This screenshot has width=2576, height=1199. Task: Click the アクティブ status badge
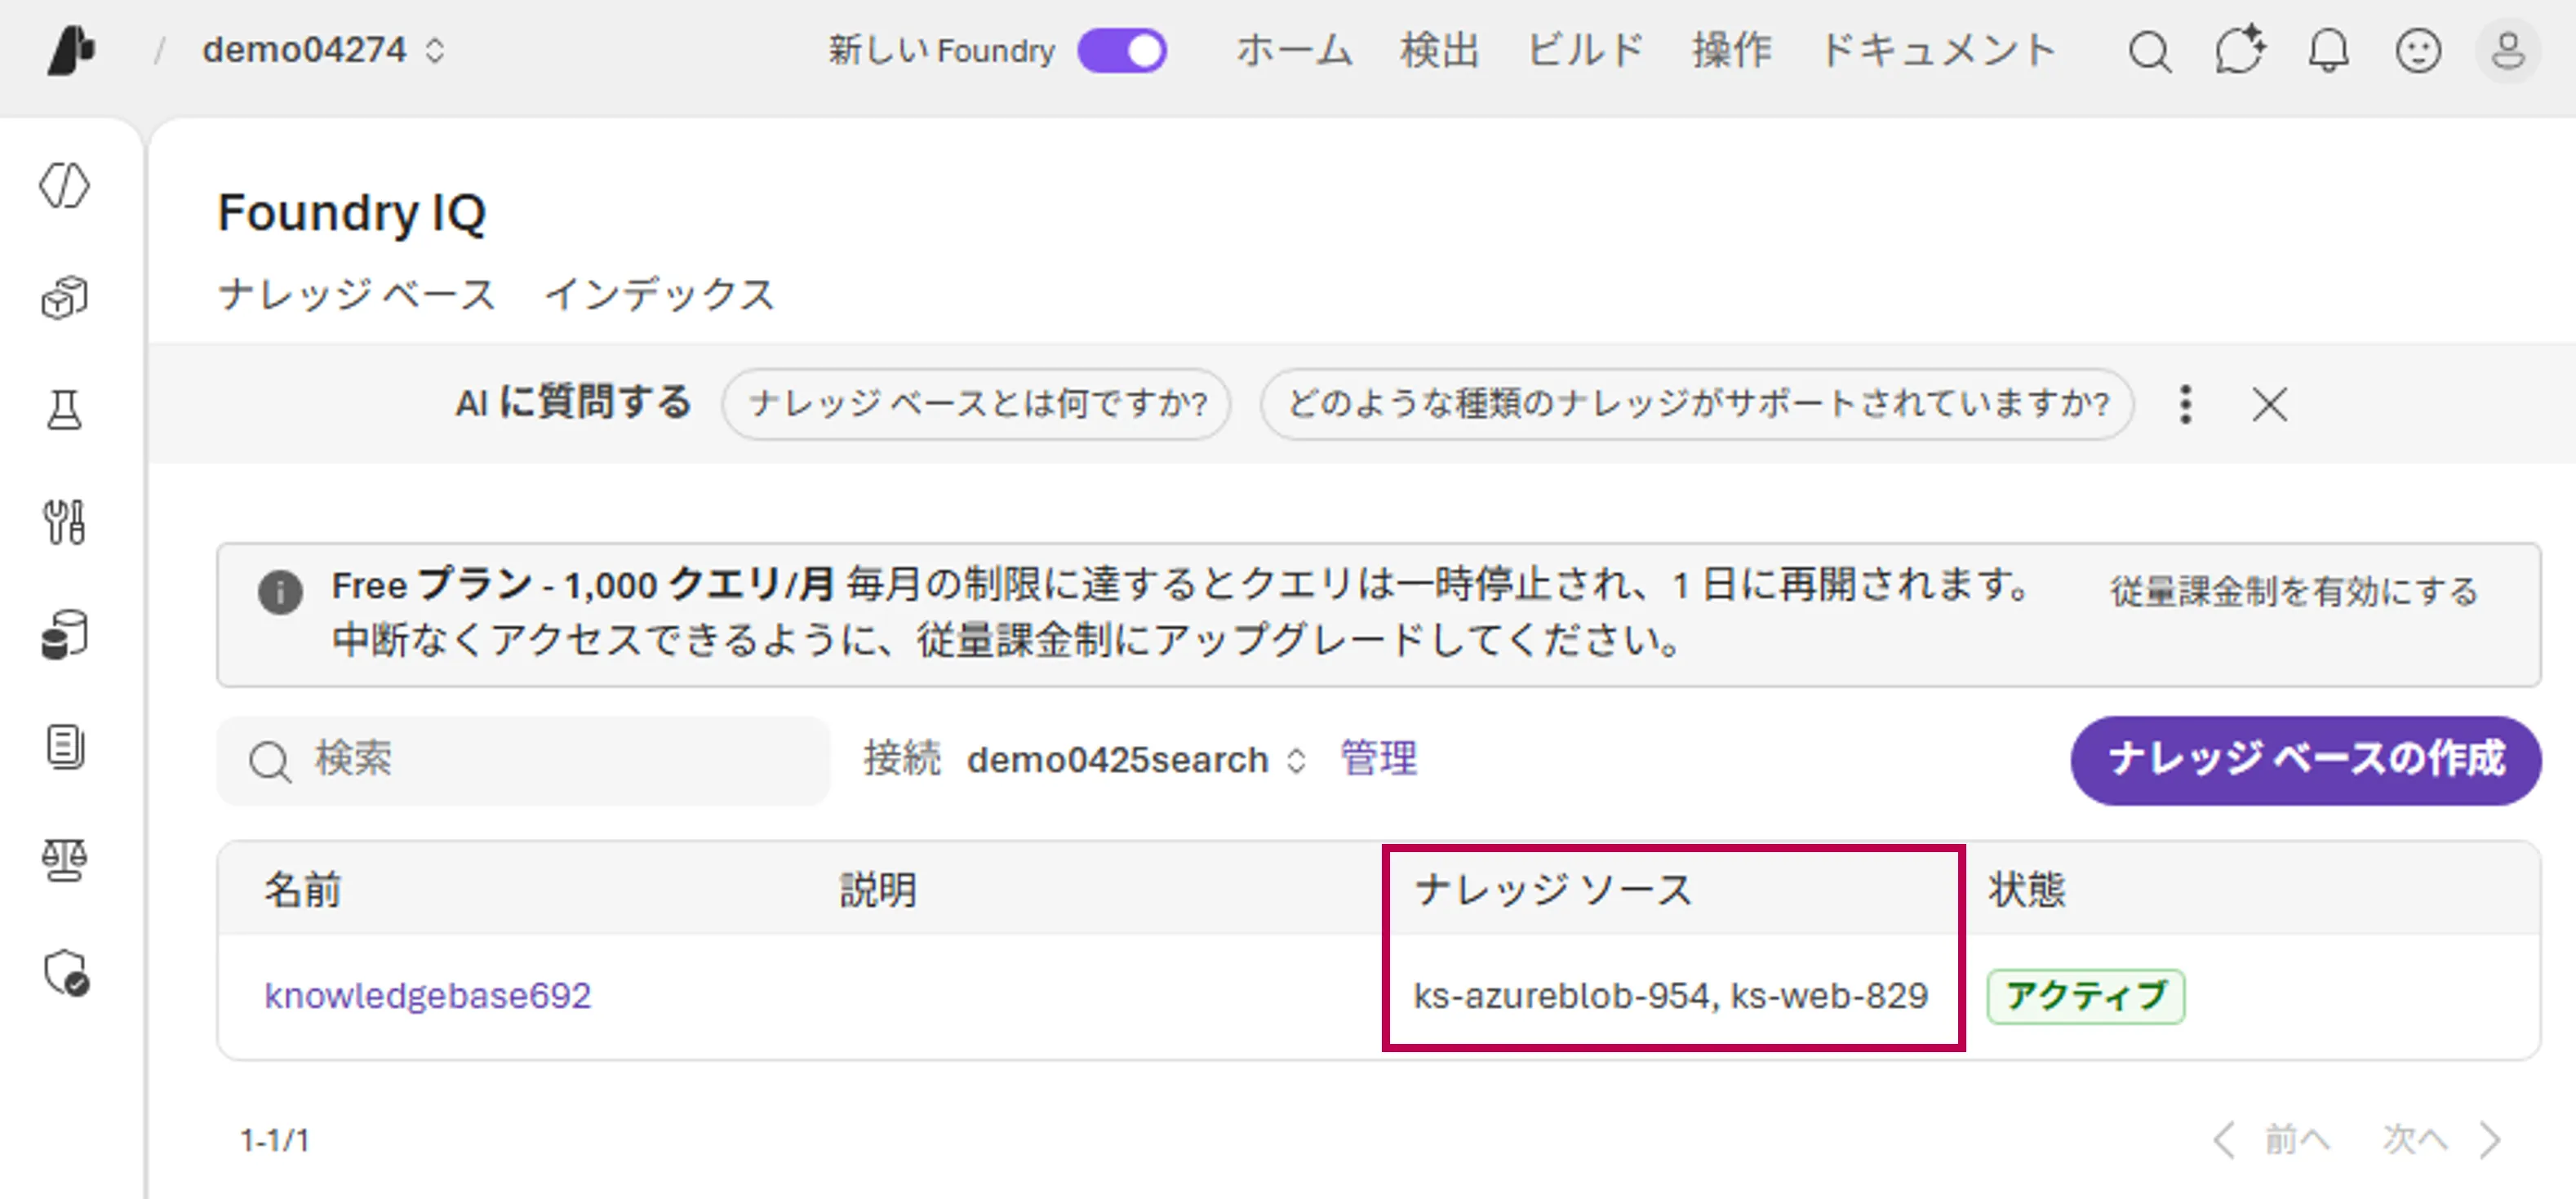click(2085, 996)
